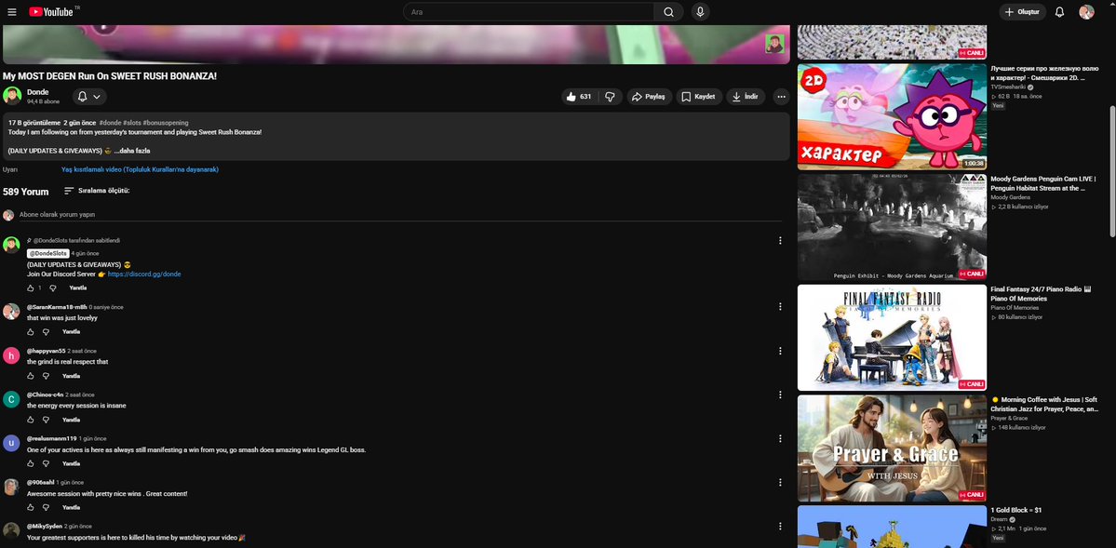Reply to Chinos-c4n's comment
Viewport: 1116px width, 548px height.
coord(71,420)
